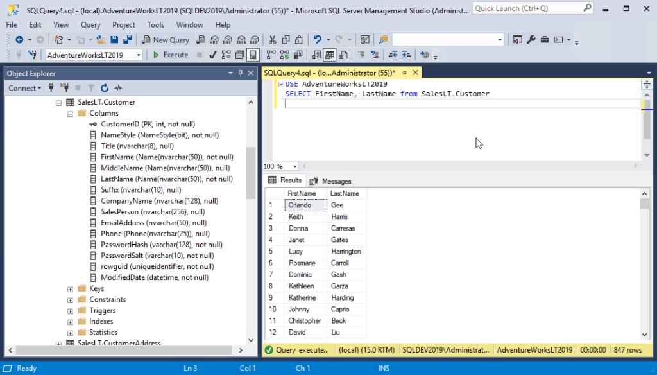This screenshot has height=375, width=657.
Task: Click the Cut scissors icon
Action: tap(272, 40)
